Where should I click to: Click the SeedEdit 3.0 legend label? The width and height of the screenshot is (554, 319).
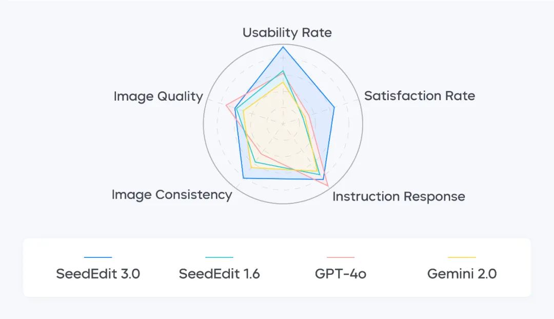98,274
